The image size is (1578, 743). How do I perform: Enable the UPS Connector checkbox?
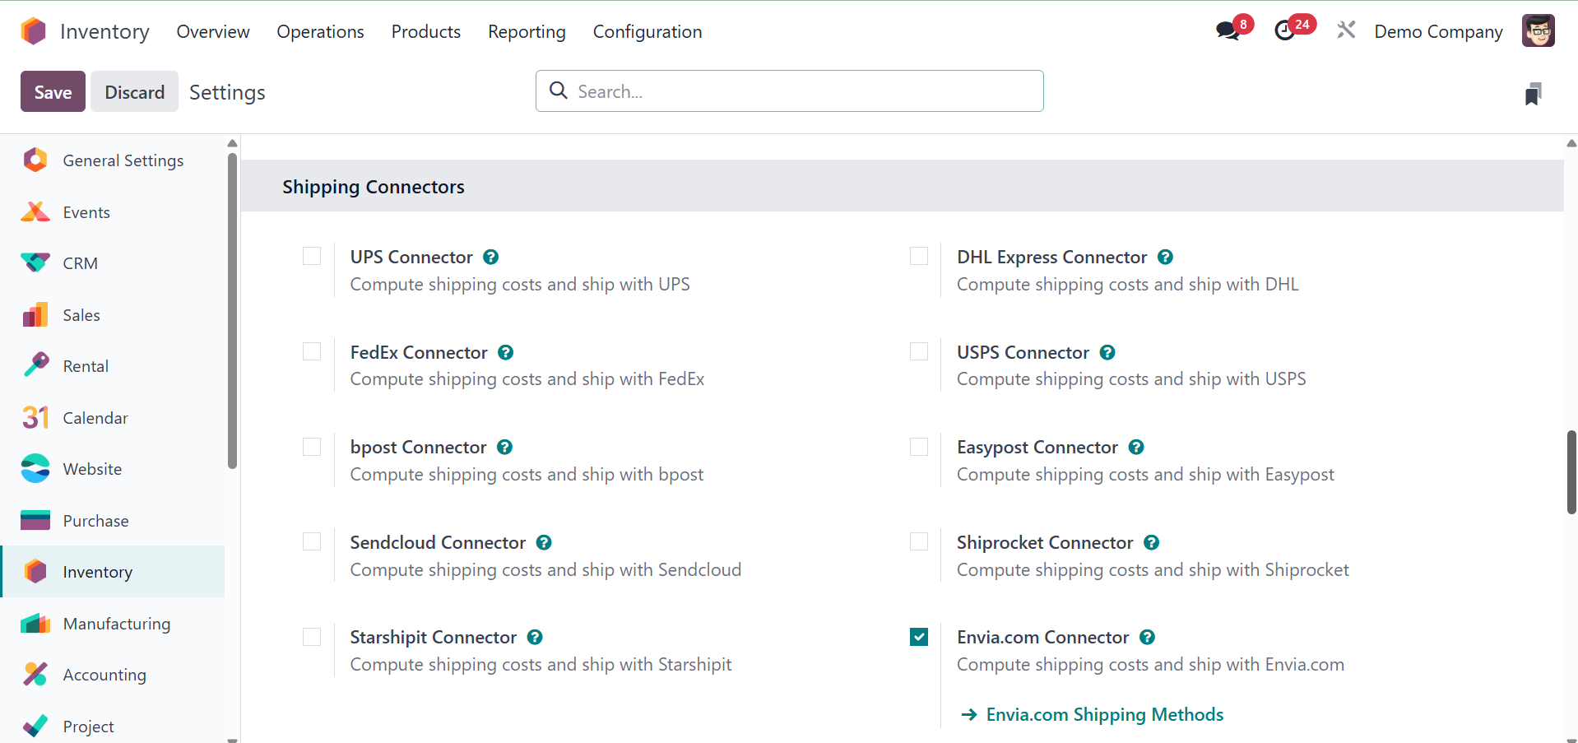pos(312,256)
